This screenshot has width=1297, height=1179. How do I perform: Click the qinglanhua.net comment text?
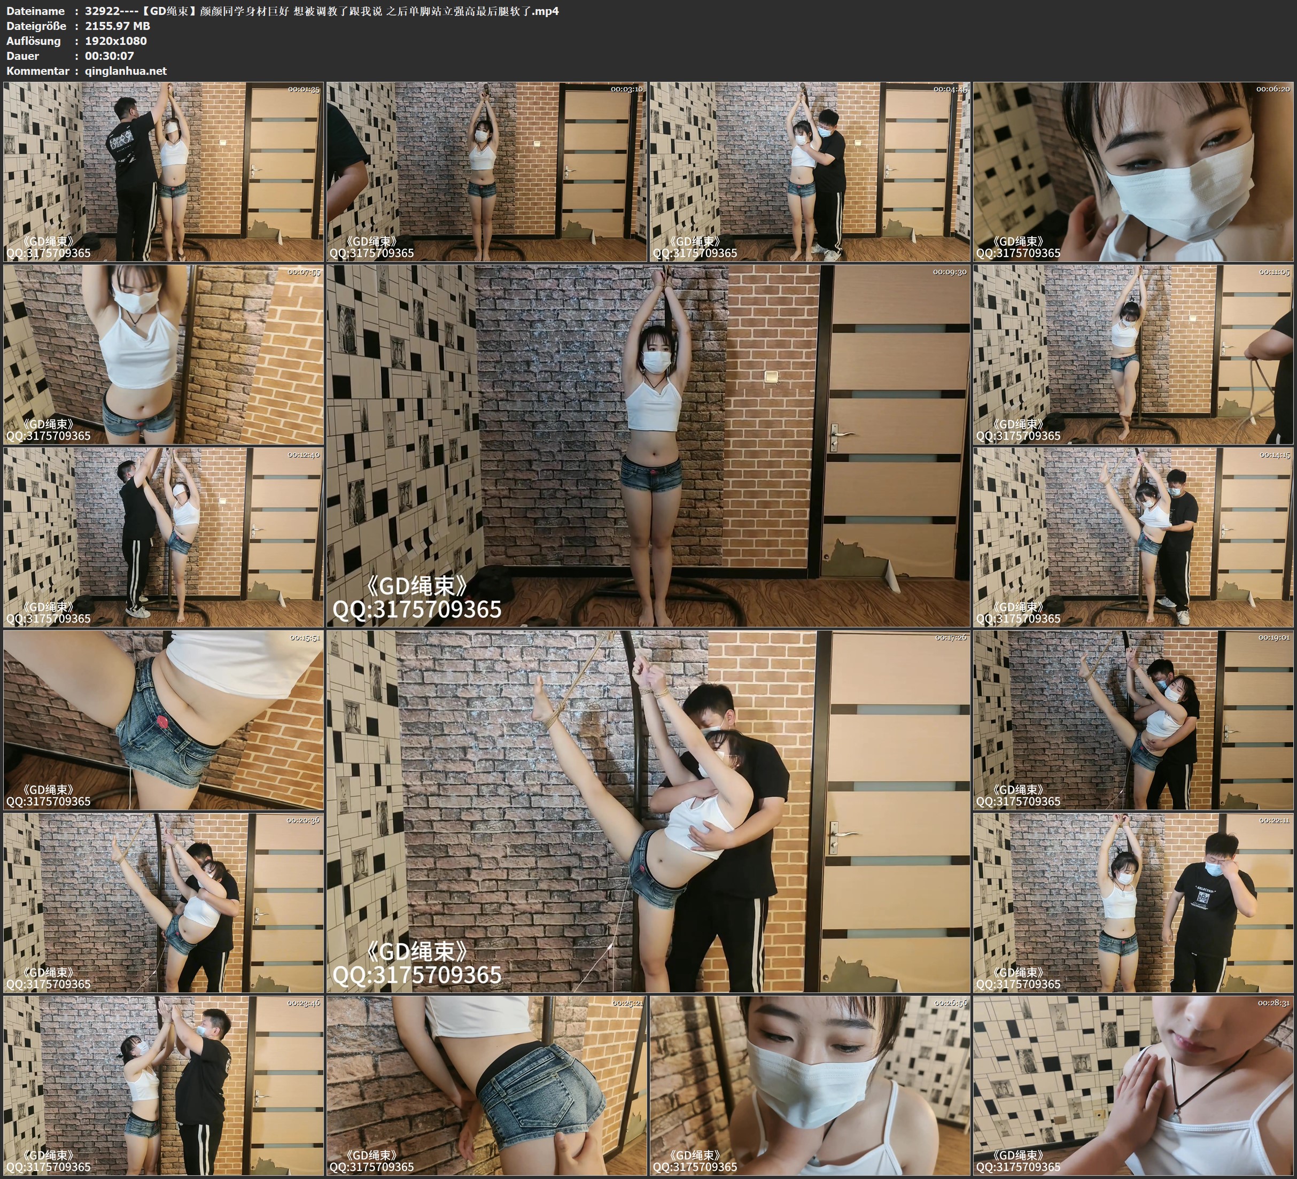126,71
